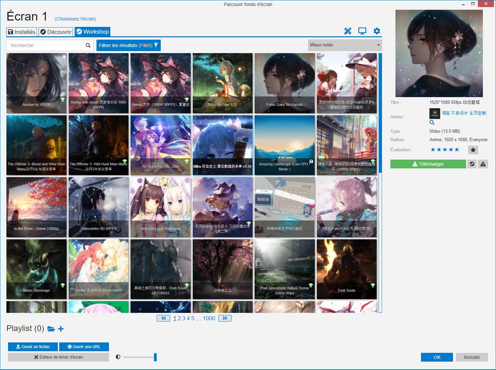Select the Illidan Stormrage wallpaper
This screenshot has width=496, height=370.
pos(36,269)
